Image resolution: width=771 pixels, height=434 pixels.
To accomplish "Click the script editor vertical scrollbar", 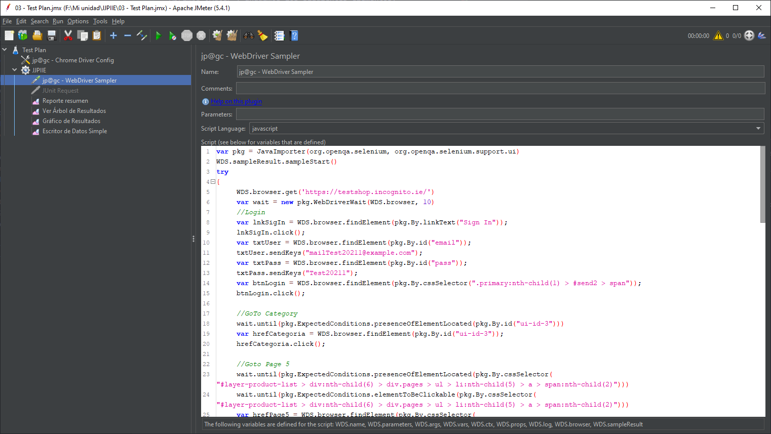I will 762,184.
